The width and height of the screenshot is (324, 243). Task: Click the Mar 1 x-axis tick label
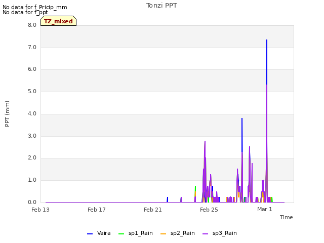(264, 209)
